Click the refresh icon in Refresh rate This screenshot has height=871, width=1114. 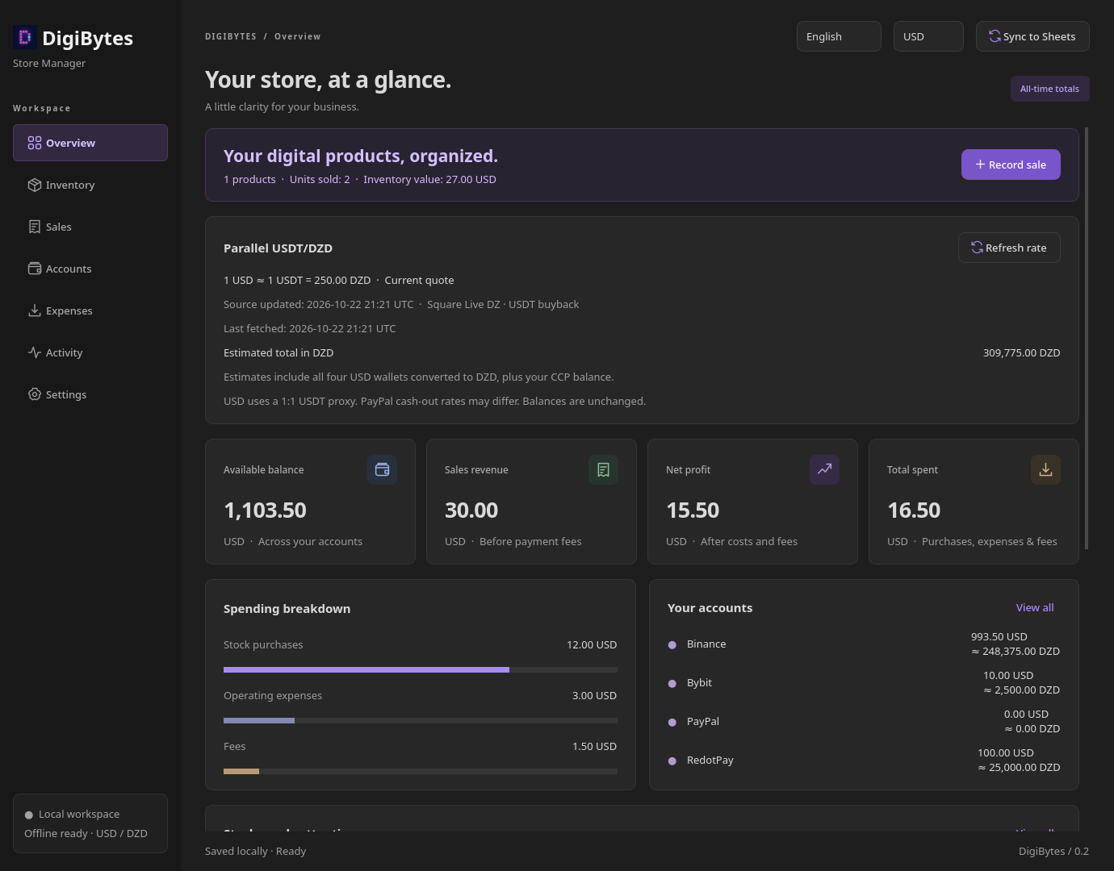[x=978, y=248]
